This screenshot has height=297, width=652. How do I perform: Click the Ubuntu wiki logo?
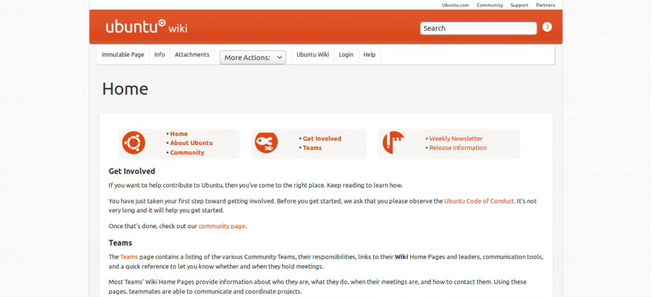(x=146, y=27)
